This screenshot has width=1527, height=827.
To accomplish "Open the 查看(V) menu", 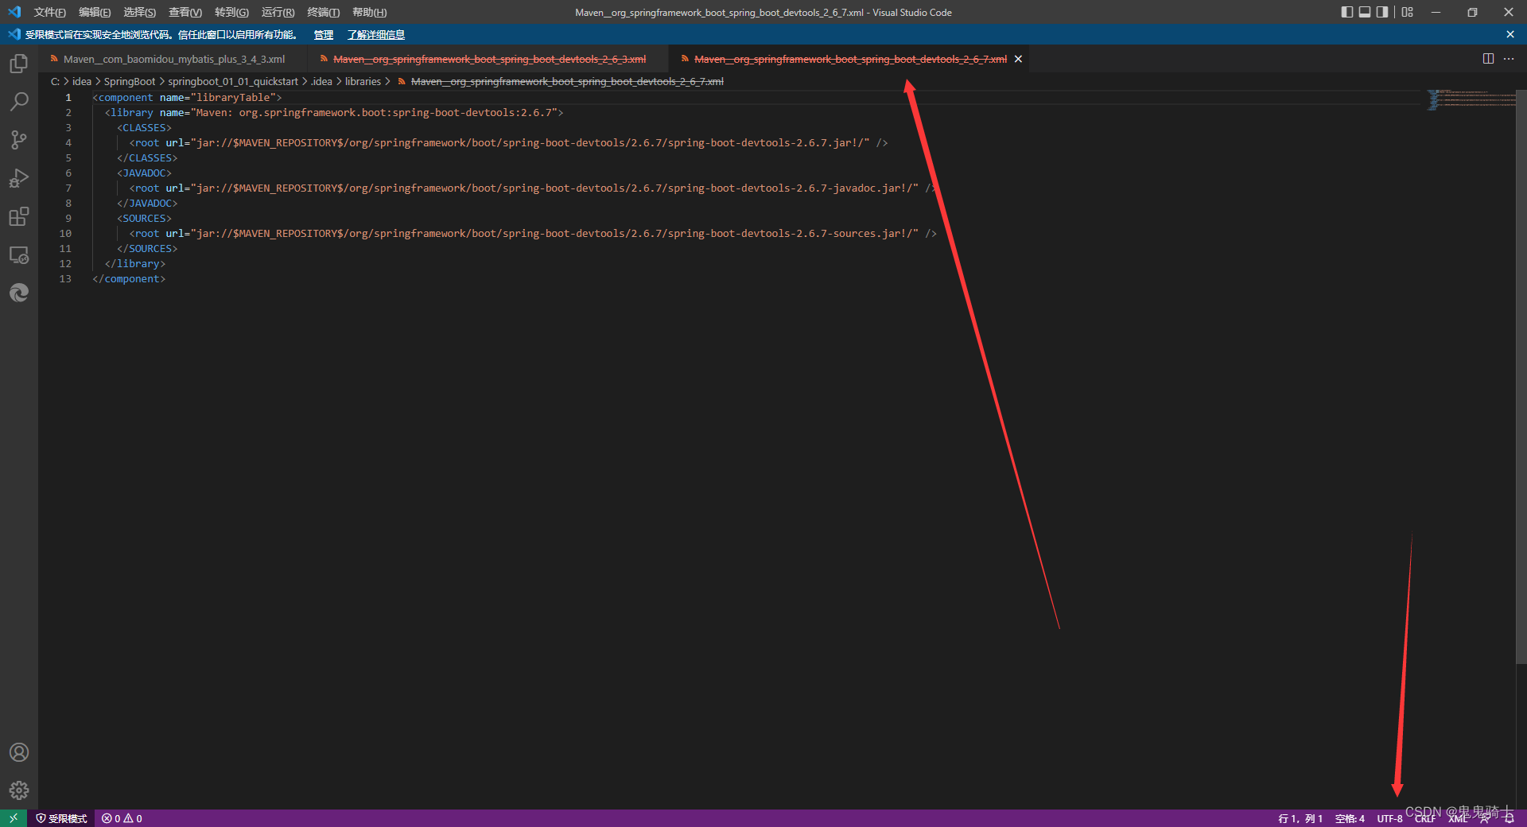I will pyautogui.click(x=185, y=12).
